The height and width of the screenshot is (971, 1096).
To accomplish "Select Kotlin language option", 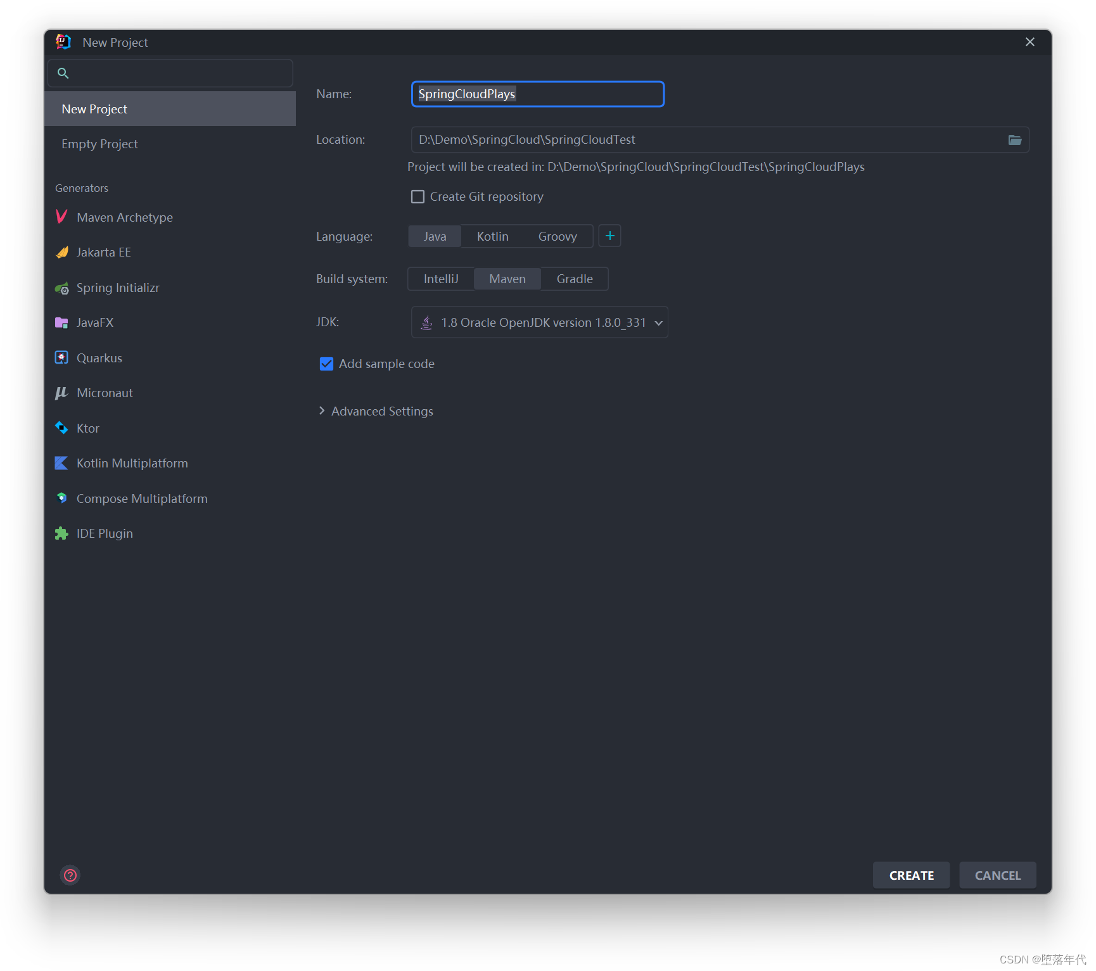I will click(x=492, y=236).
